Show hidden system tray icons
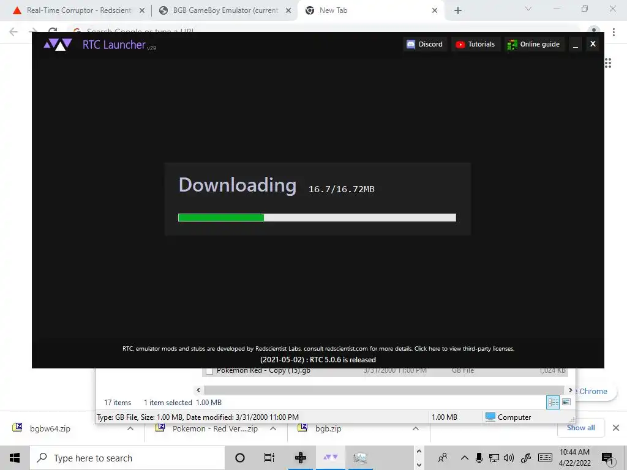627x470 pixels. [x=464, y=458]
